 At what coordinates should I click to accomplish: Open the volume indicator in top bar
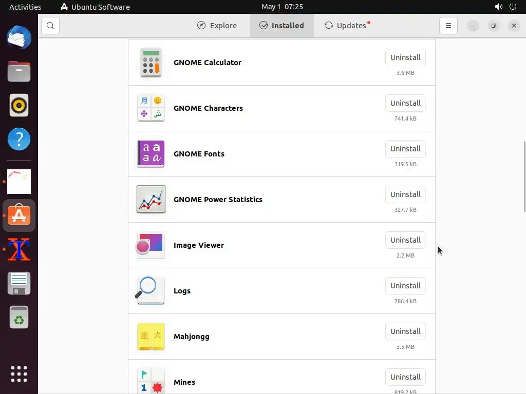[498, 7]
